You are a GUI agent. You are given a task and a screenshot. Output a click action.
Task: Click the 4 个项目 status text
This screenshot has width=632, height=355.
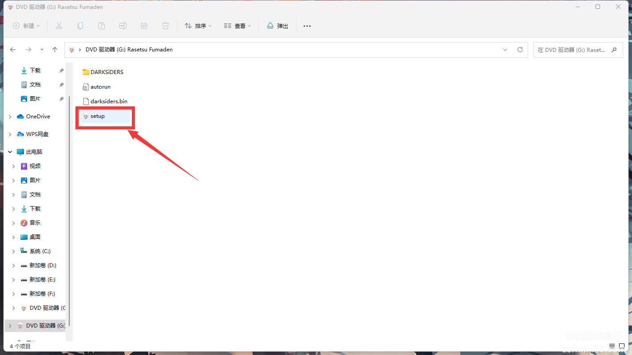(x=20, y=347)
